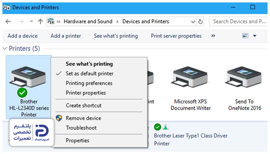
Task: Click the Back navigation arrow
Action: tap(8, 22)
